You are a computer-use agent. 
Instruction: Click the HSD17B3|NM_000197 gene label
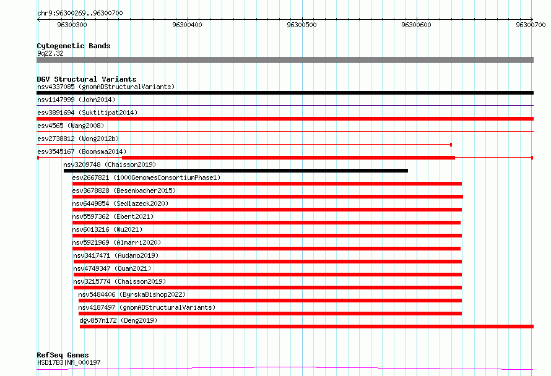pyautogui.click(x=69, y=362)
